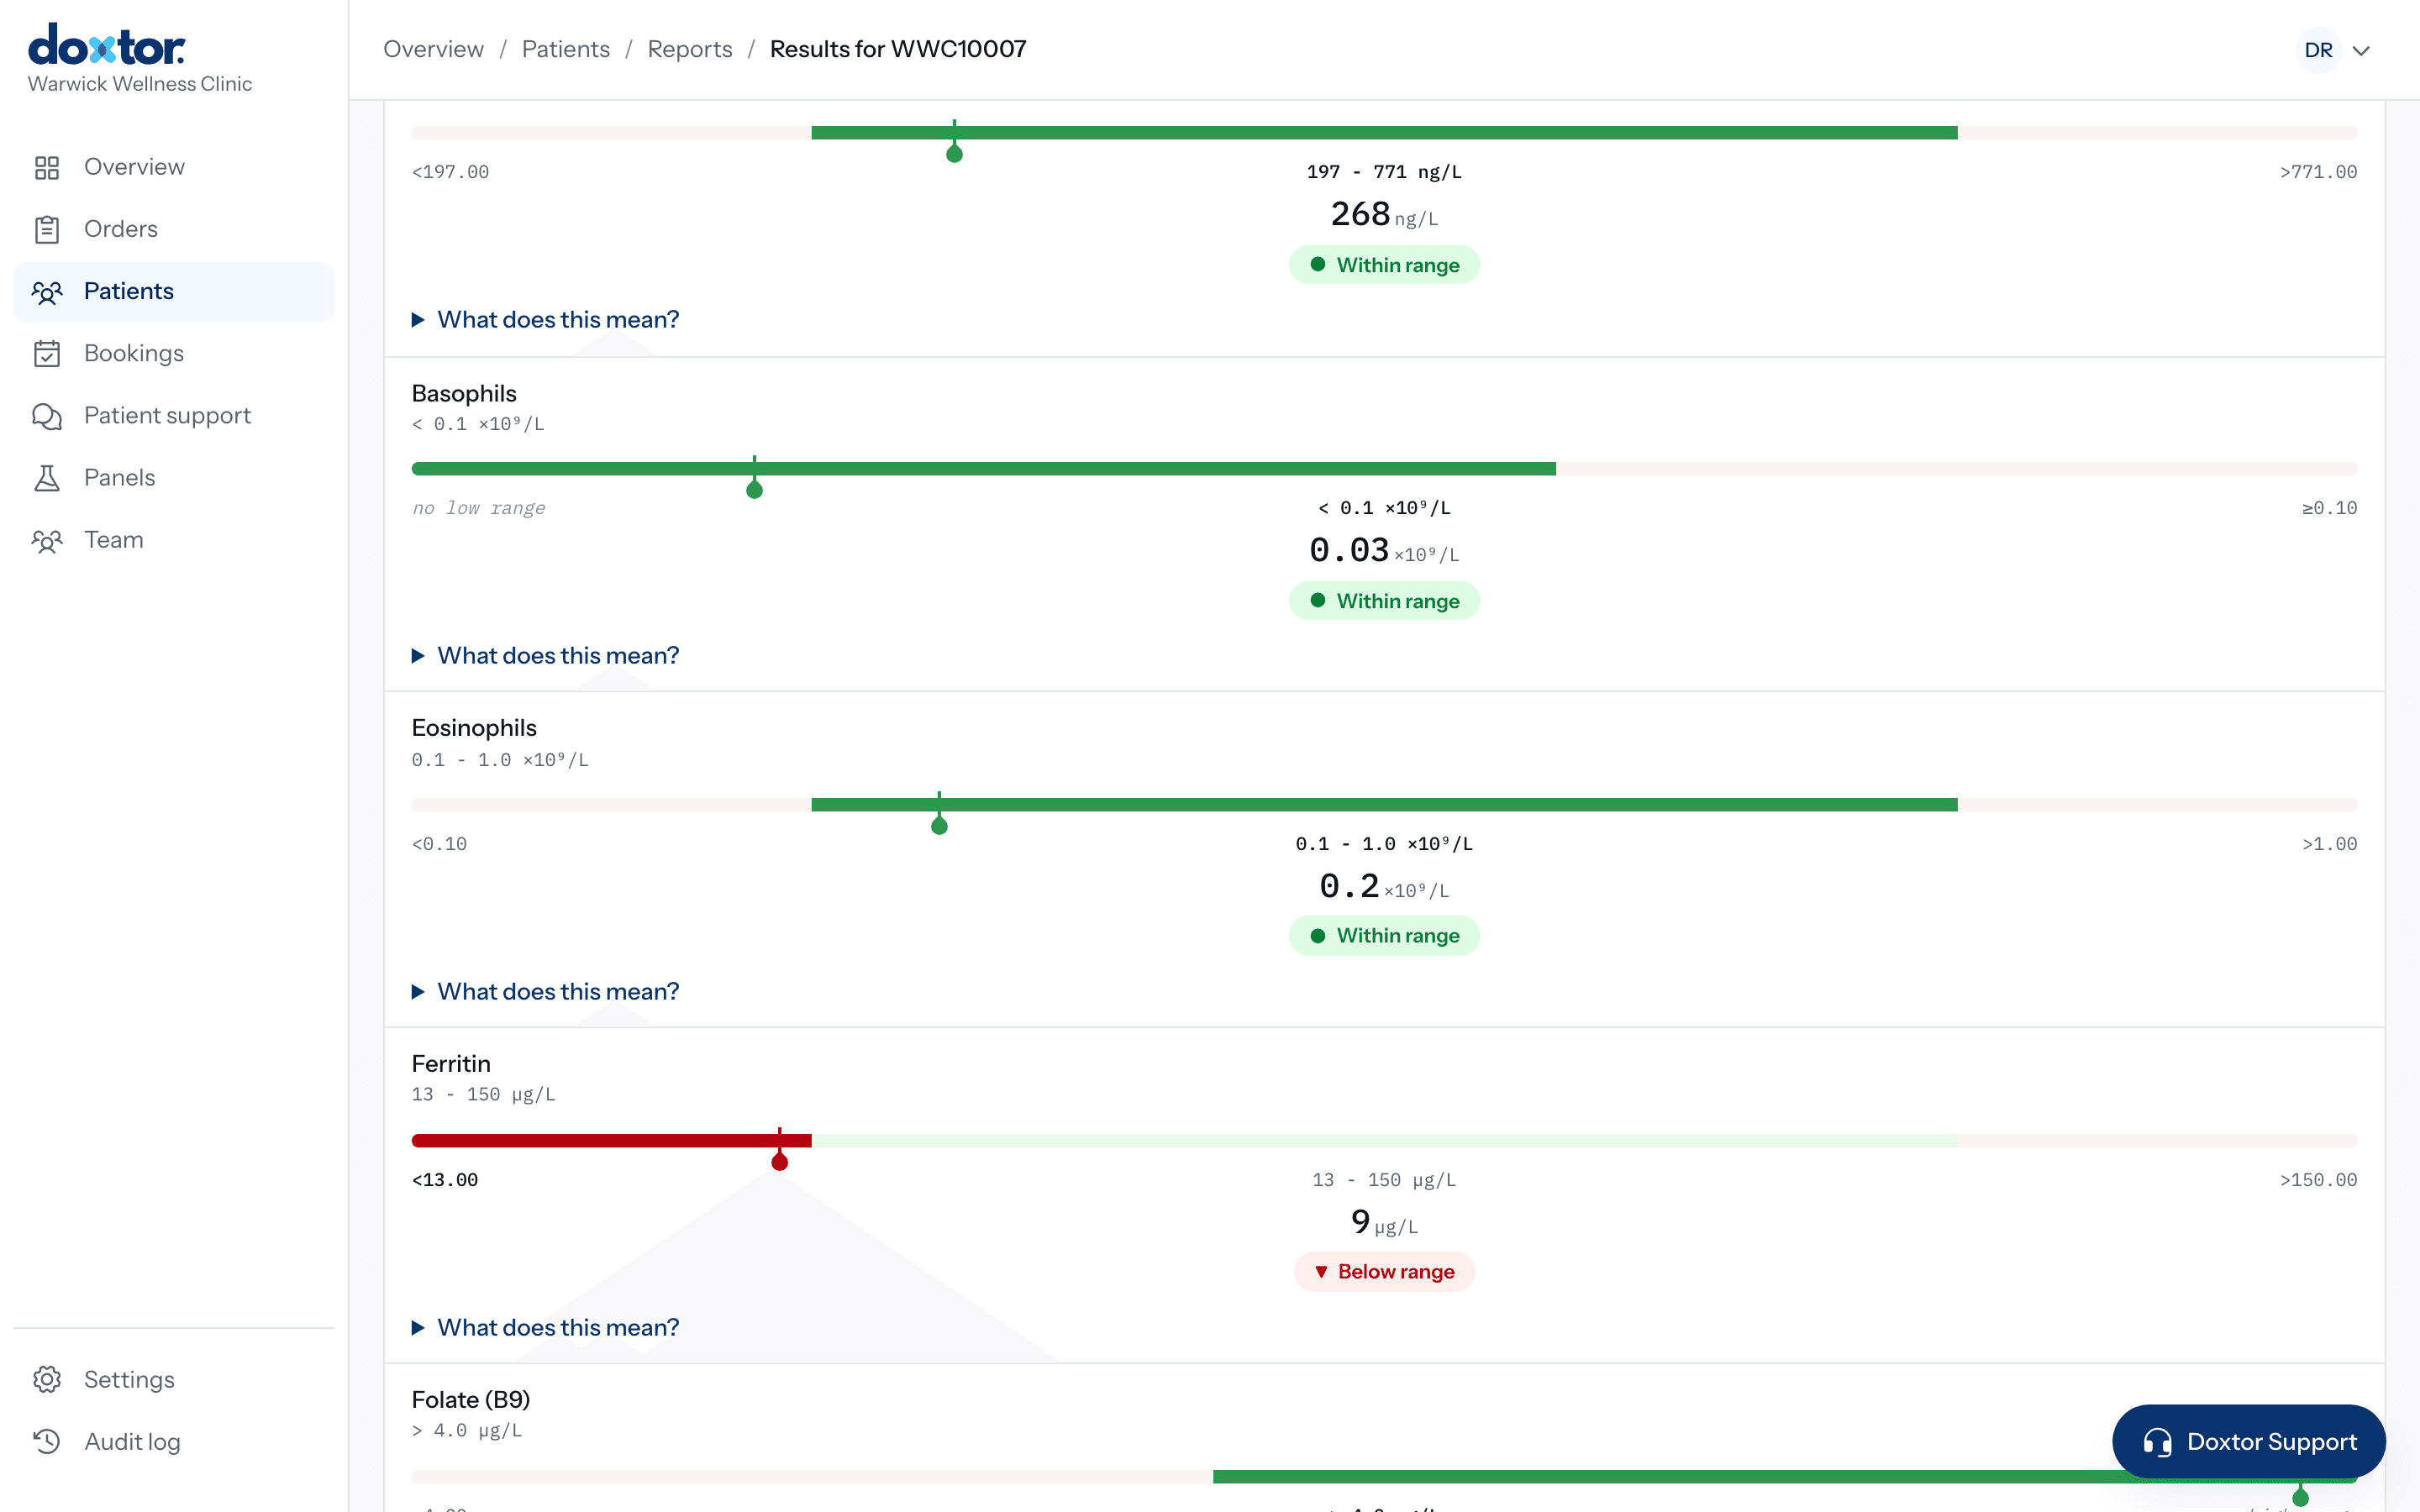Click the Orders clipboard icon

(x=47, y=229)
